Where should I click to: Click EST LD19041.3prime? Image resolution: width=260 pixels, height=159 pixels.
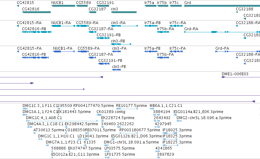point(93,136)
